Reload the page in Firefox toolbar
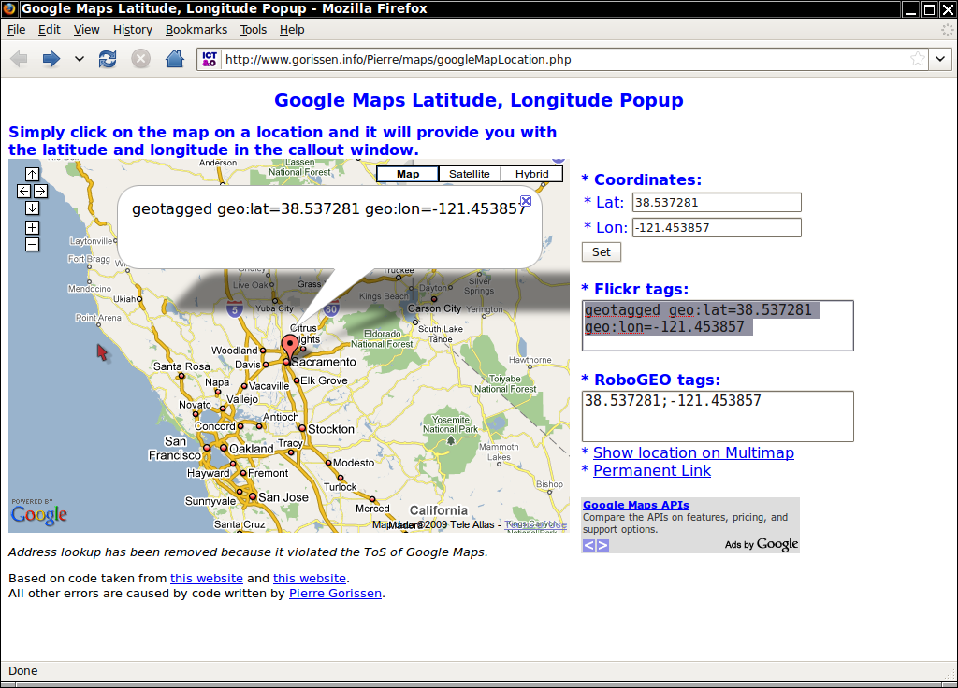958x688 pixels. (108, 59)
